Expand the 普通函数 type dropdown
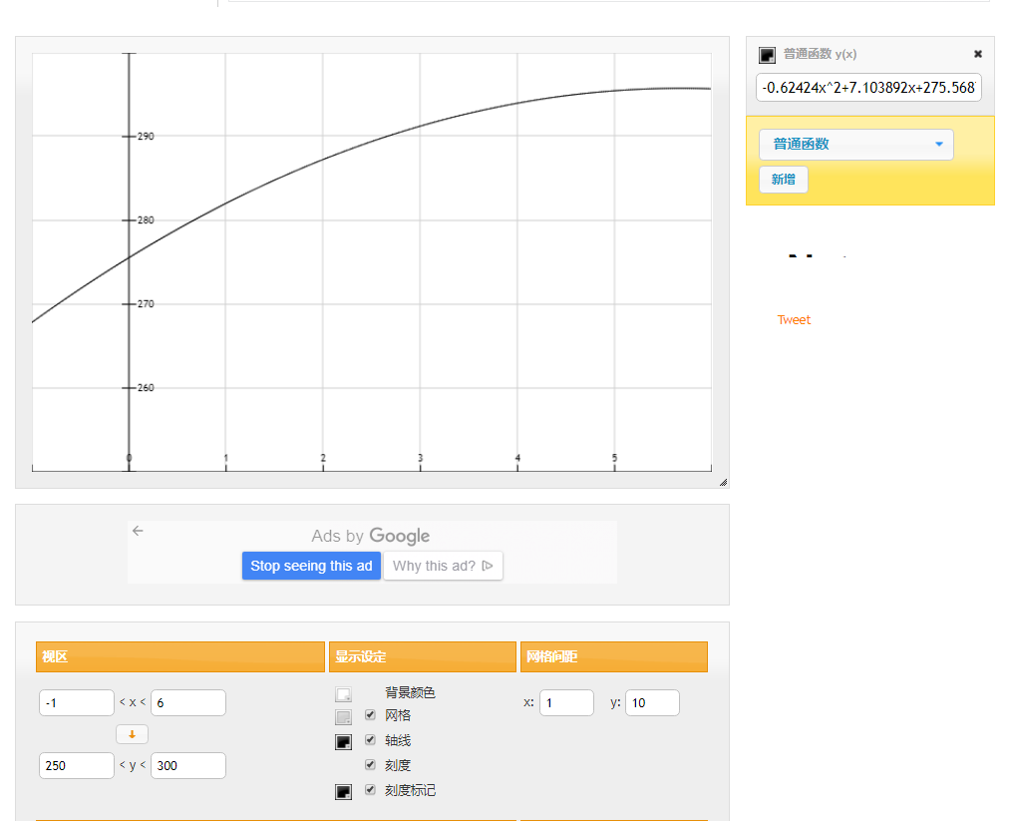 pyautogui.click(x=855, y=144)
